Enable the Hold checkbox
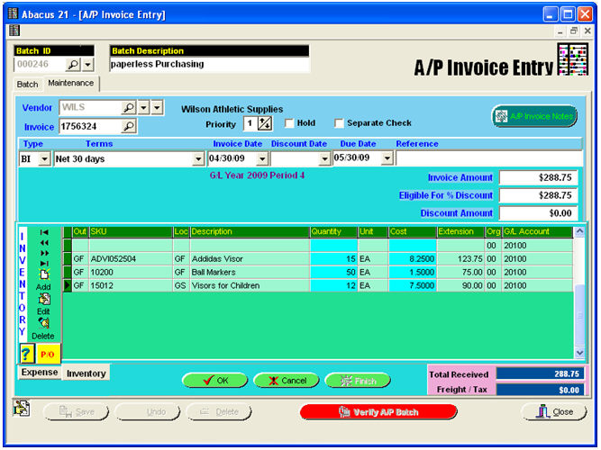The height and width of the screenshot is (450, 601). 289,123
